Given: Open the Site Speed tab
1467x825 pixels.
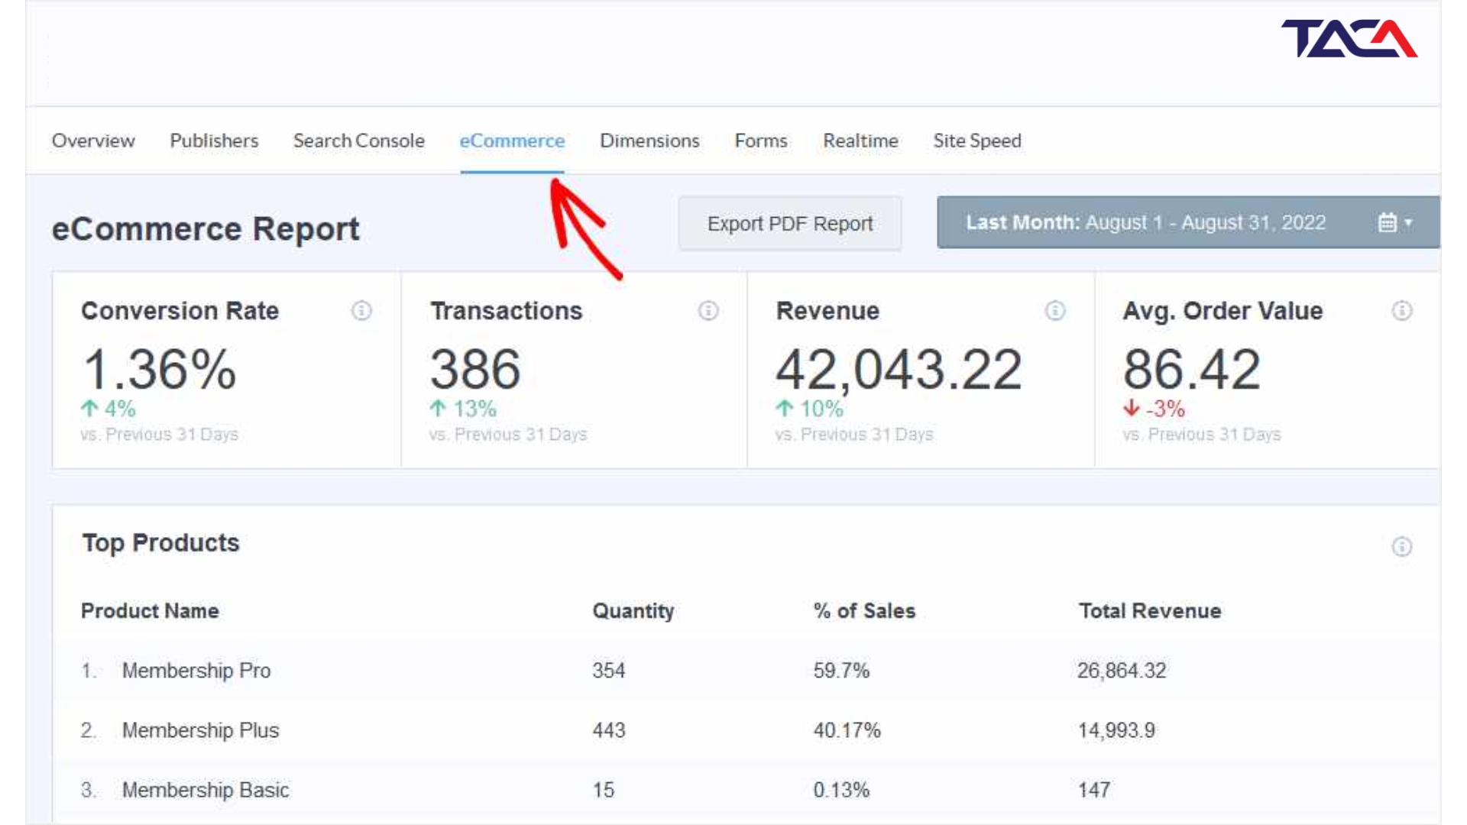Looking at the screenshot, I should (977, 141).
